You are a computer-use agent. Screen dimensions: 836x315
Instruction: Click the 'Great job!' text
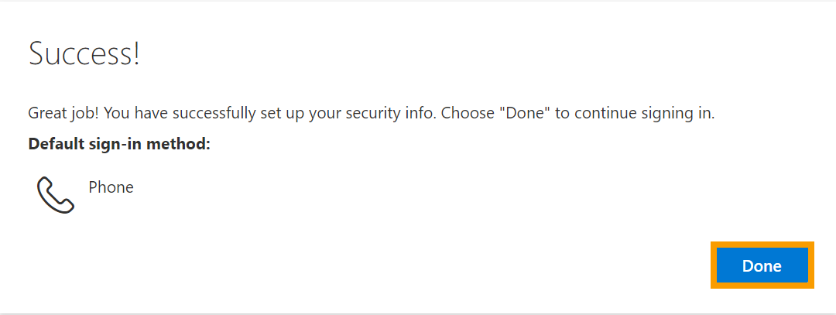coord(63,114)
